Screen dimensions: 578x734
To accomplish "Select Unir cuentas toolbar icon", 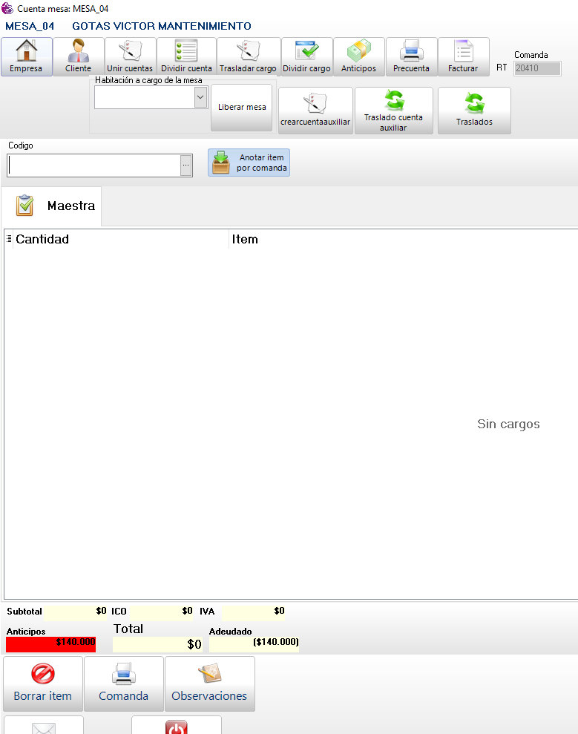I will click(x=130, y=51).
